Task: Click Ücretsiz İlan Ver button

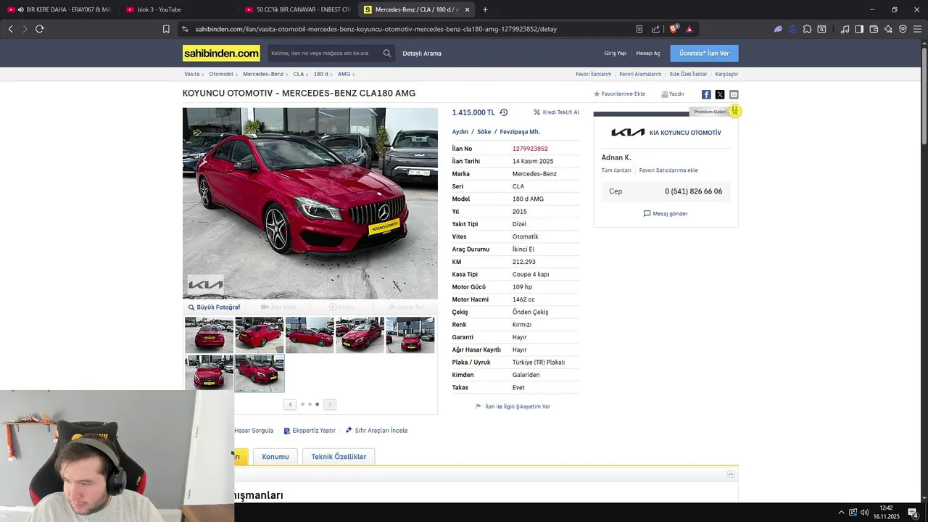Action: pos(704,54)
